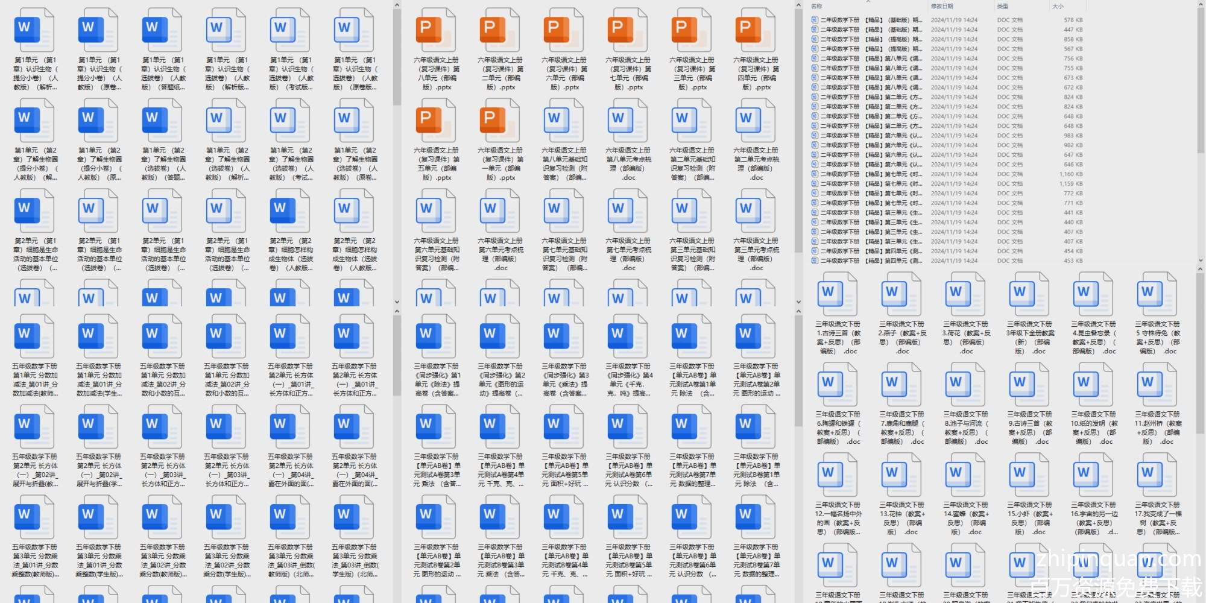The height and width of the screenshot is (603, 1206).
Task: Click 同步强化 第3单元《乘法》 document icon
Action: coord(564,336)
